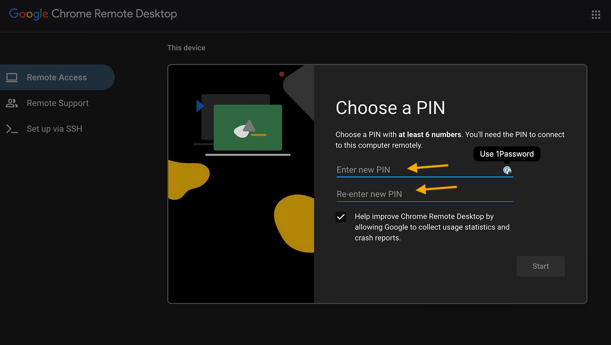Click the Chrome Remote Desktop title

[114, 14]
